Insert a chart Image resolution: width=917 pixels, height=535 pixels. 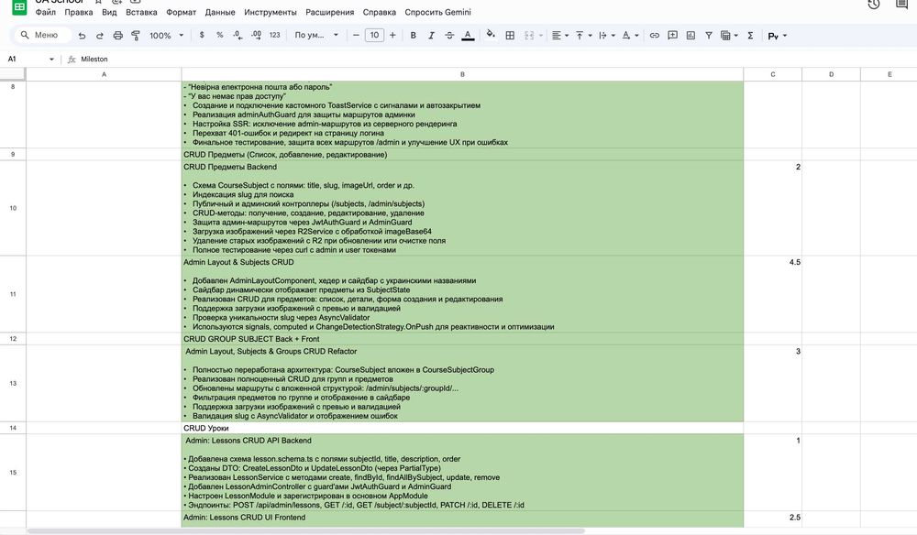click(x=691, y=36)
